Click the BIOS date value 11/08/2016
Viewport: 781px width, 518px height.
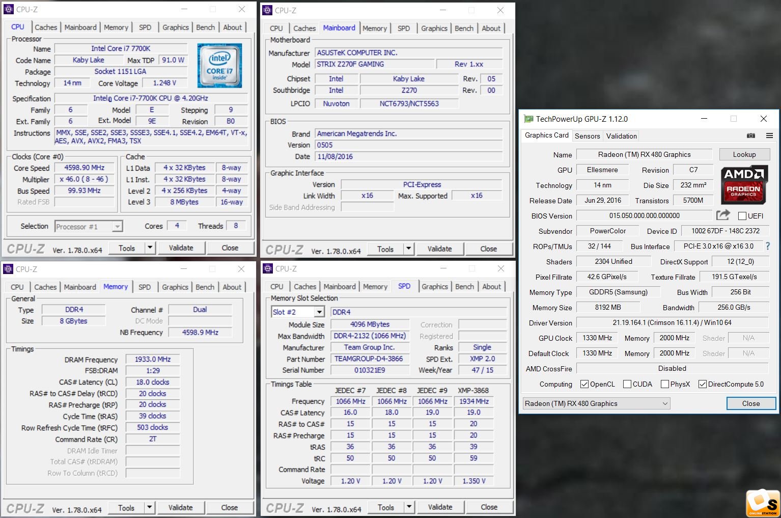click(x=408, y=156)
